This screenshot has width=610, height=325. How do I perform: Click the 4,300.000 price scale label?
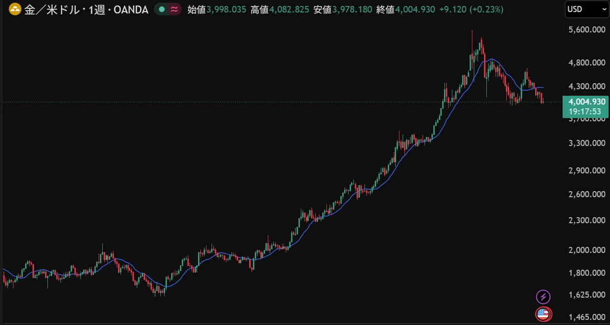pyautogui.click(x=586, y=86)
